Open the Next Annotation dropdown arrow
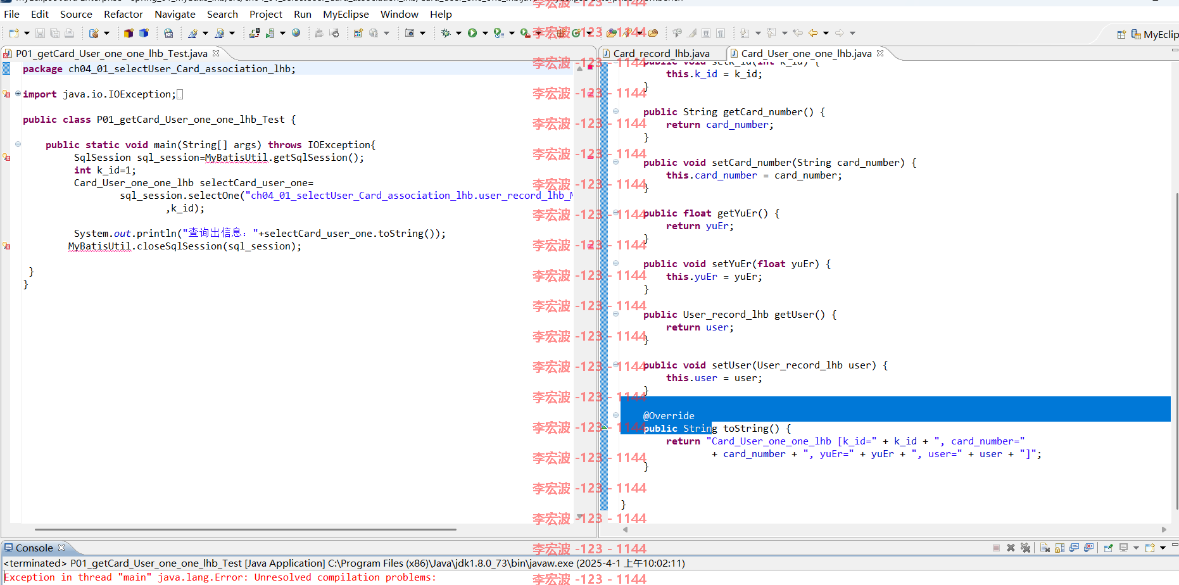Image resolution: width=1179 pixels, height=585 pixels. (758, 33)
